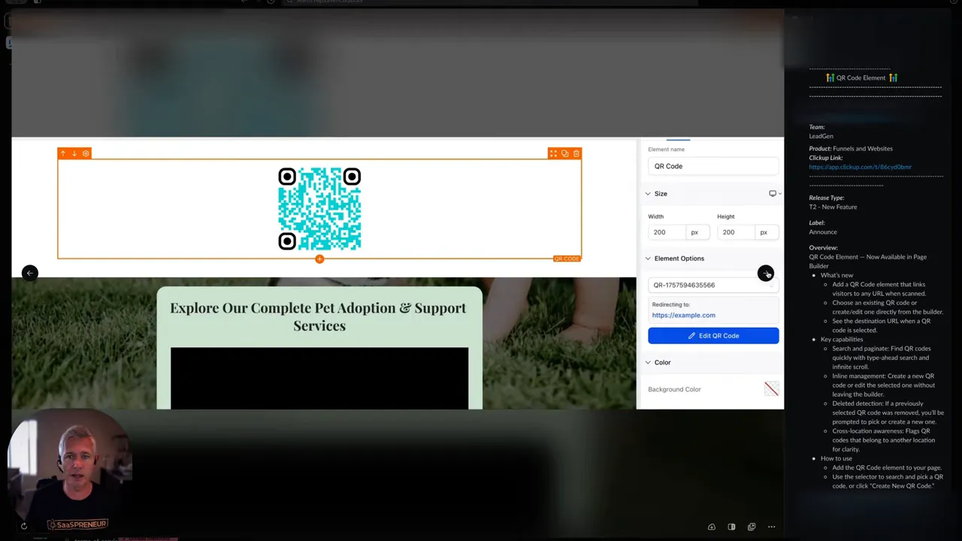
Task: Go to previous slide with left arrow
Action: point(29,273)
